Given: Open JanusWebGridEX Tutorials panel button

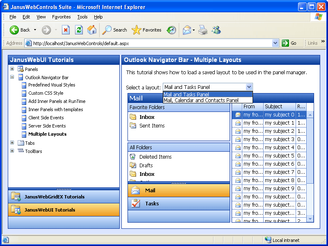Looking at the screenshot, I should (64, 197).
